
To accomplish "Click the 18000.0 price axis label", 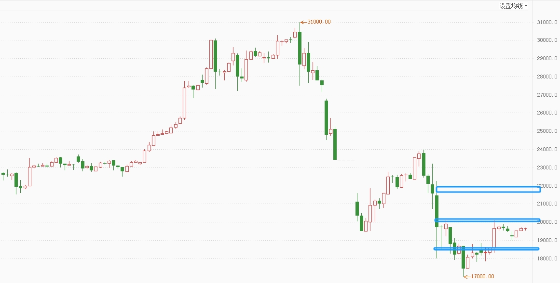I will point(547,259).
